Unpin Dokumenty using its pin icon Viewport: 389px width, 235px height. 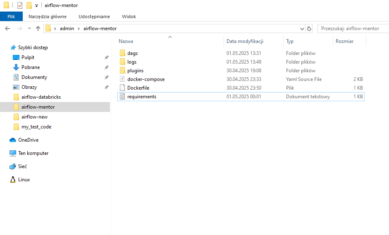(106, 77)
